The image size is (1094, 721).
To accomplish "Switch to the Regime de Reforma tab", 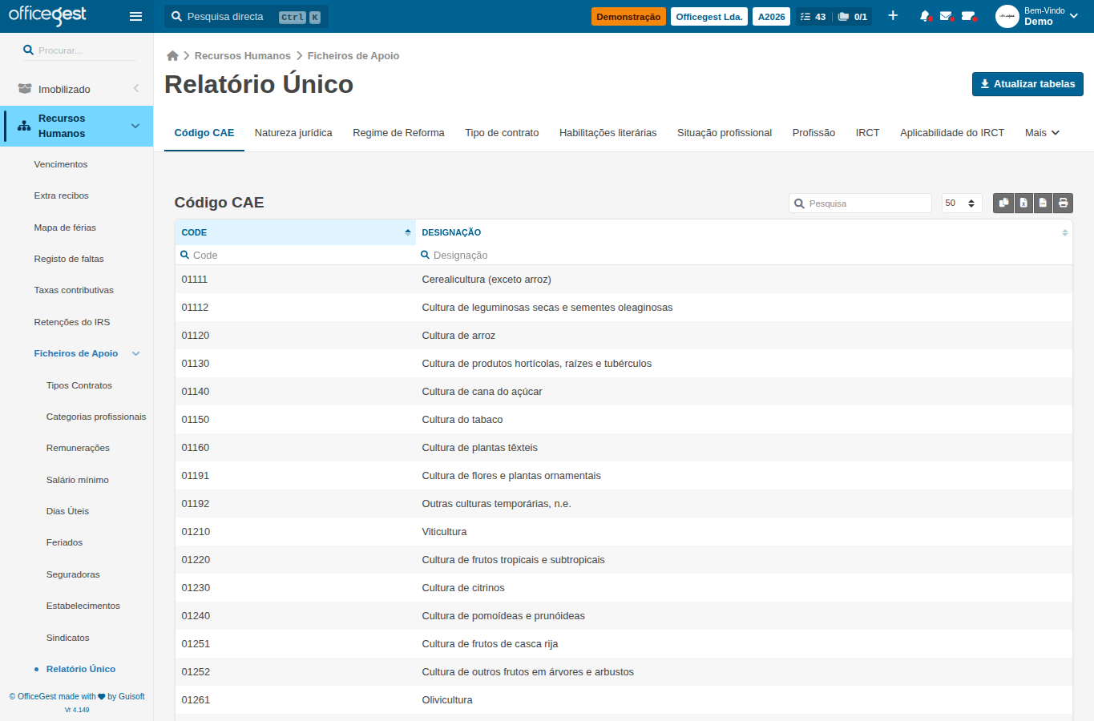I will pos(398,133).
